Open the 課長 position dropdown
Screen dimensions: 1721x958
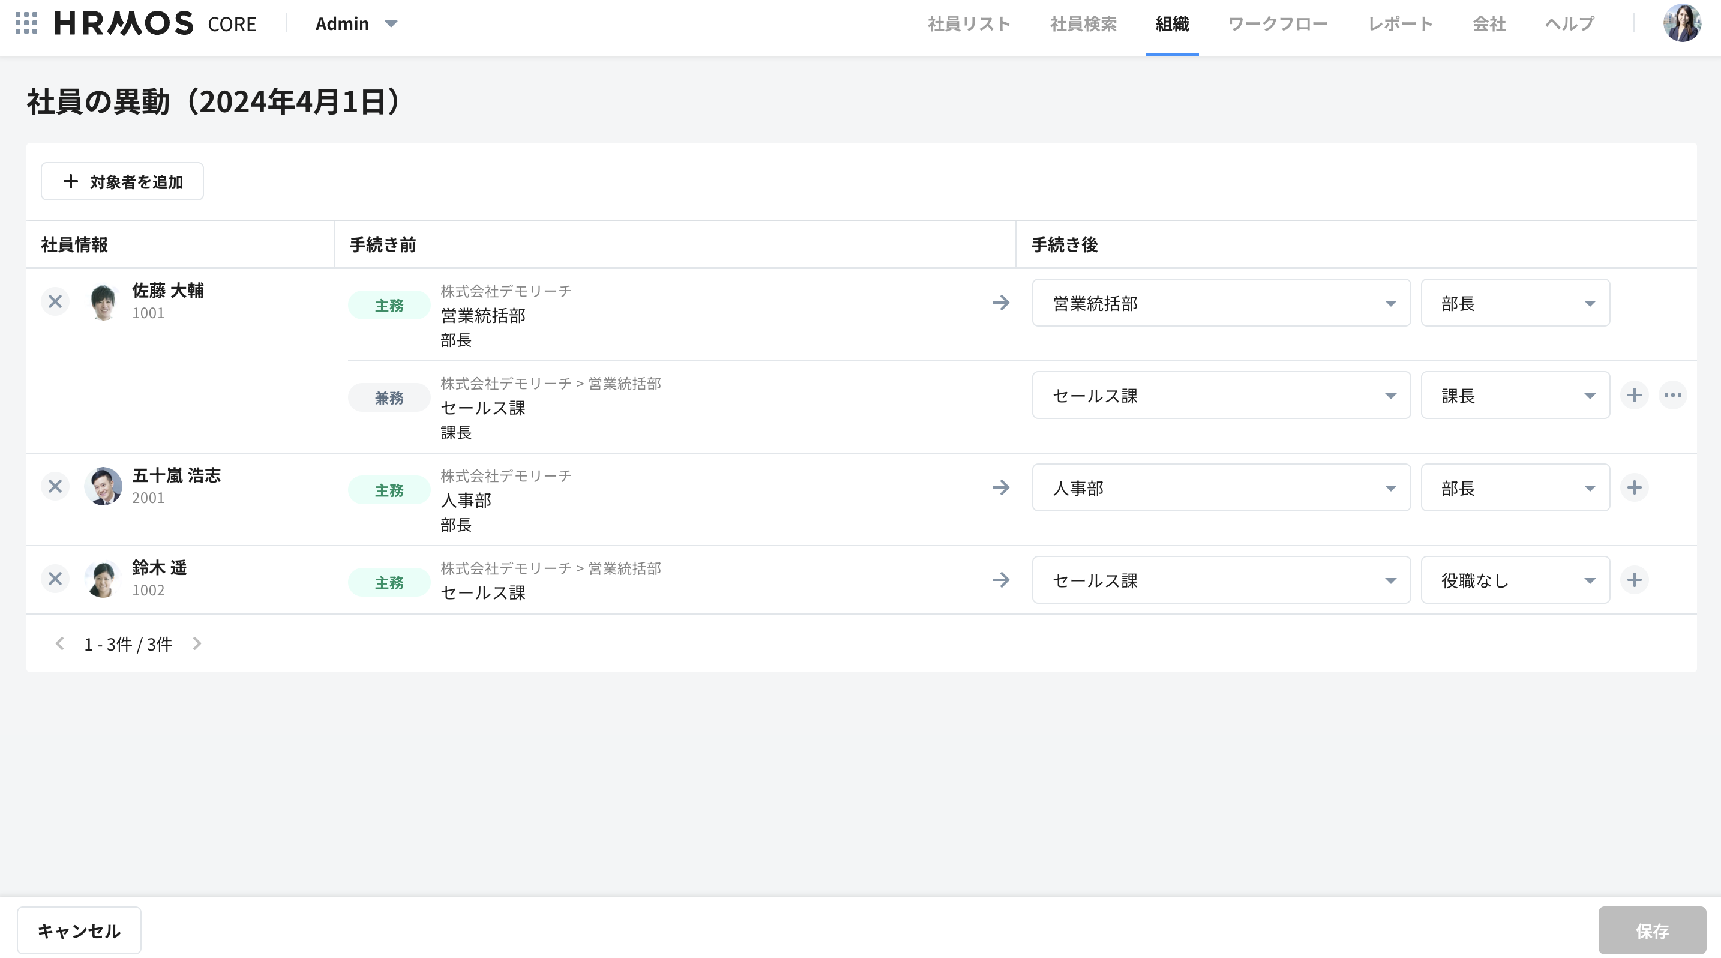(x=1515, y=396)
